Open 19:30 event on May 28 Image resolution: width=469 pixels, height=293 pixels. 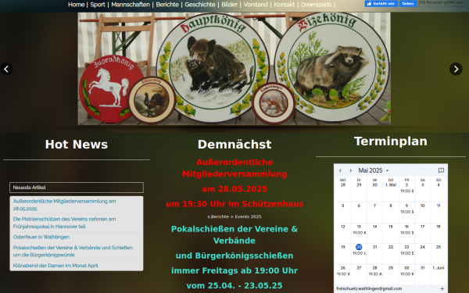[x=374, y=274]
